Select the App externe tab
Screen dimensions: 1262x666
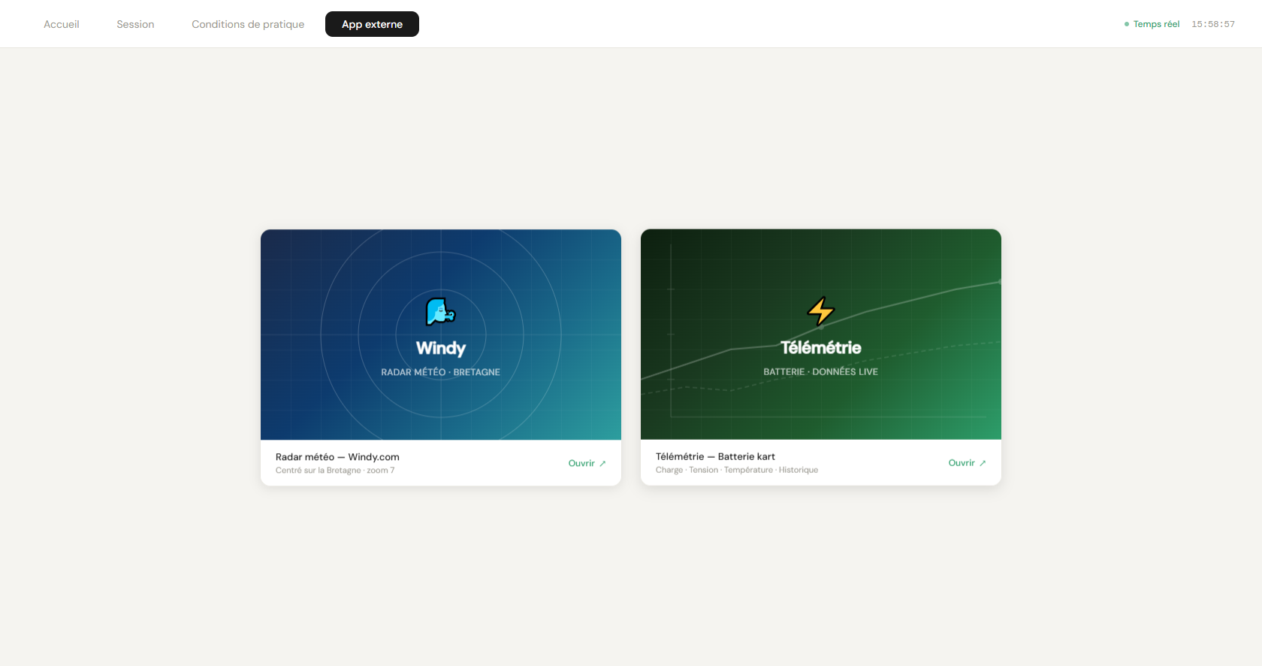[372, 24]
